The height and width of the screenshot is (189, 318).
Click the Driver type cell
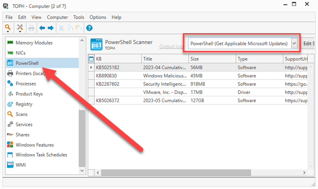pos(260,92)
